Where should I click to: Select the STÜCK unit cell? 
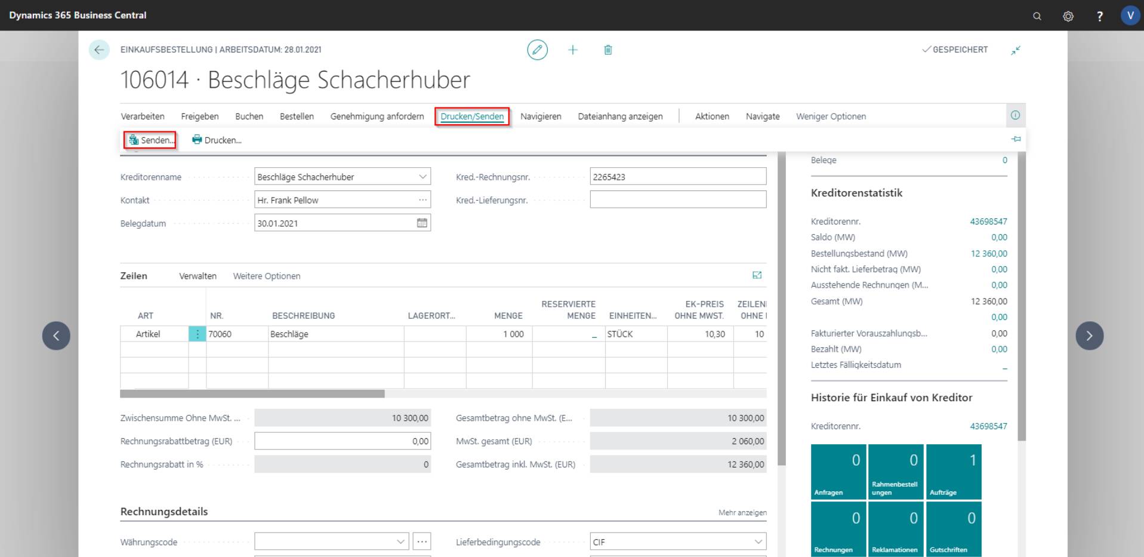636,334
